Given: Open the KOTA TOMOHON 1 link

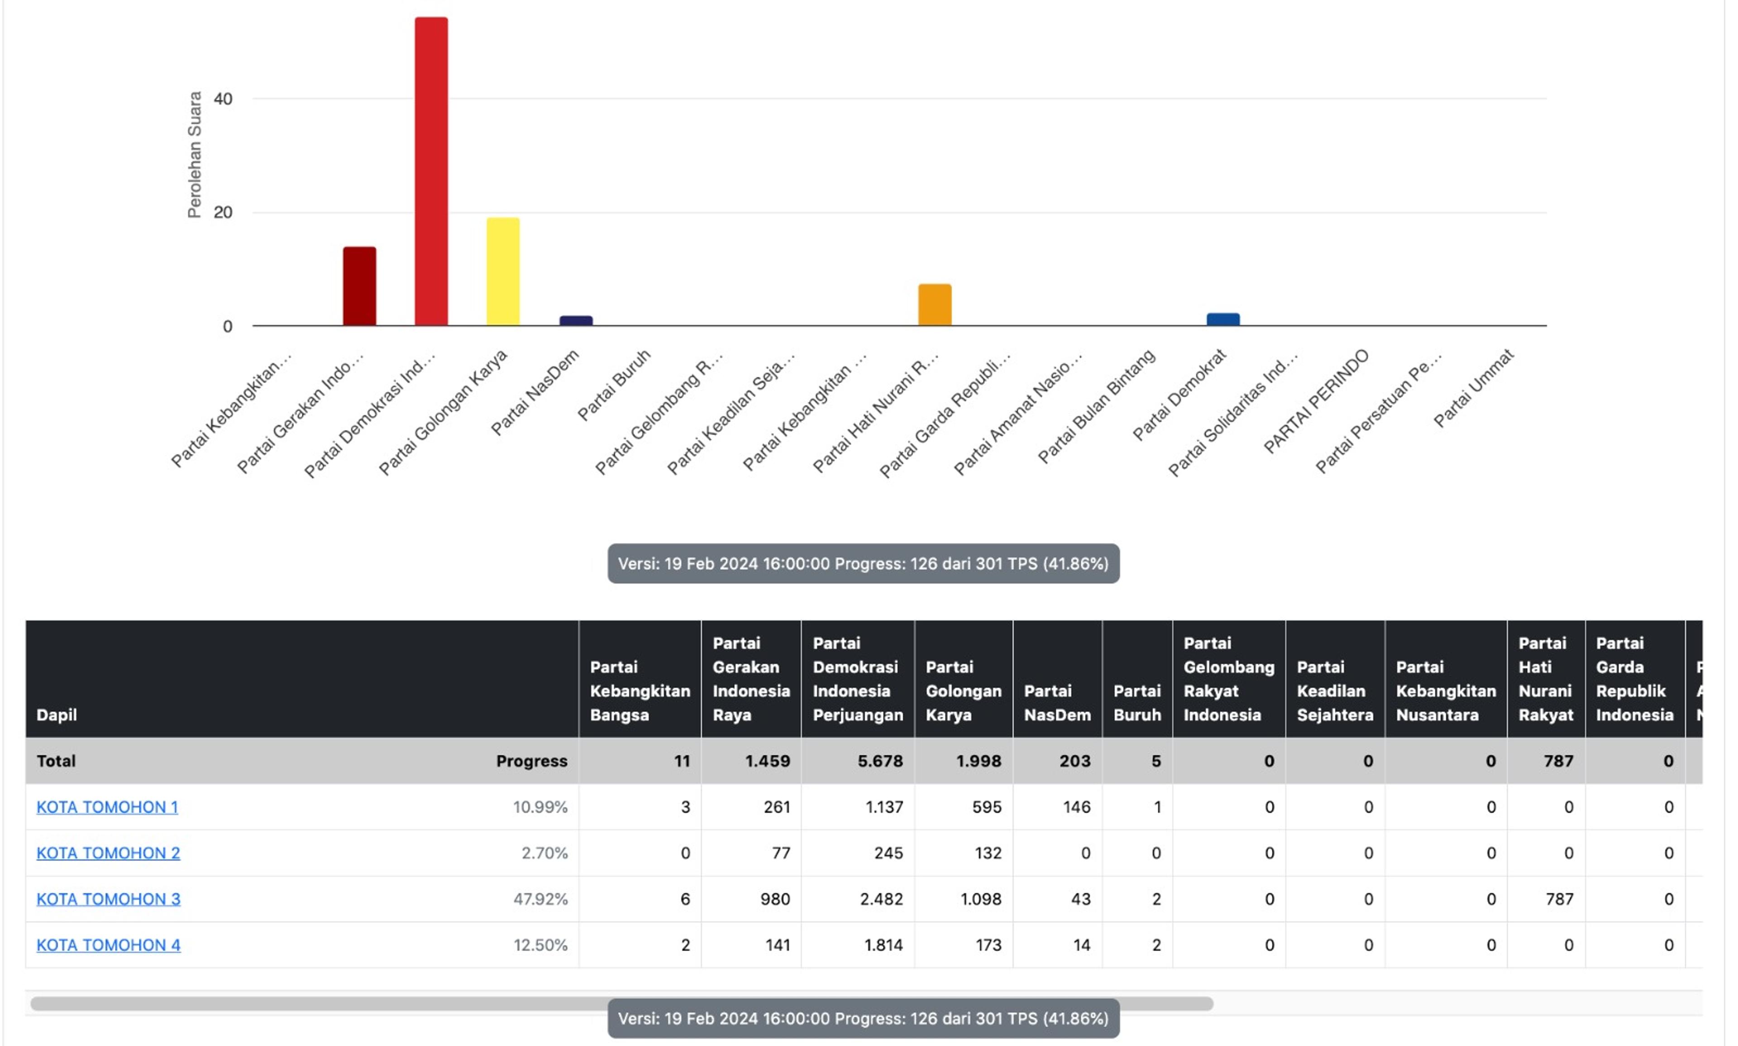Looking at the screenshot, I should (107, 807).
